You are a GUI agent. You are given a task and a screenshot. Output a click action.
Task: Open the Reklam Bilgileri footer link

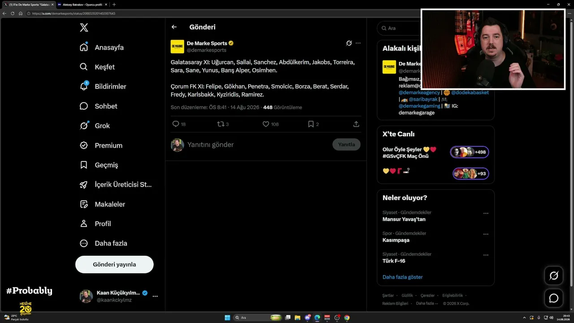pyautogui.click(x=395, y=304)
